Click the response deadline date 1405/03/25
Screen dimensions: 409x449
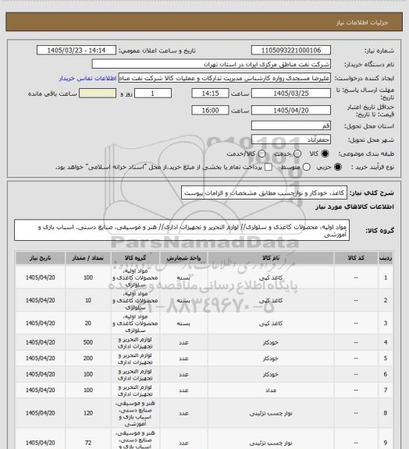click(x=291, y=94)
